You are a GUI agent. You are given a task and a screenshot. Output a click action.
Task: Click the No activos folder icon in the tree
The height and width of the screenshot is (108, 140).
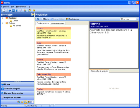[11, 26]
